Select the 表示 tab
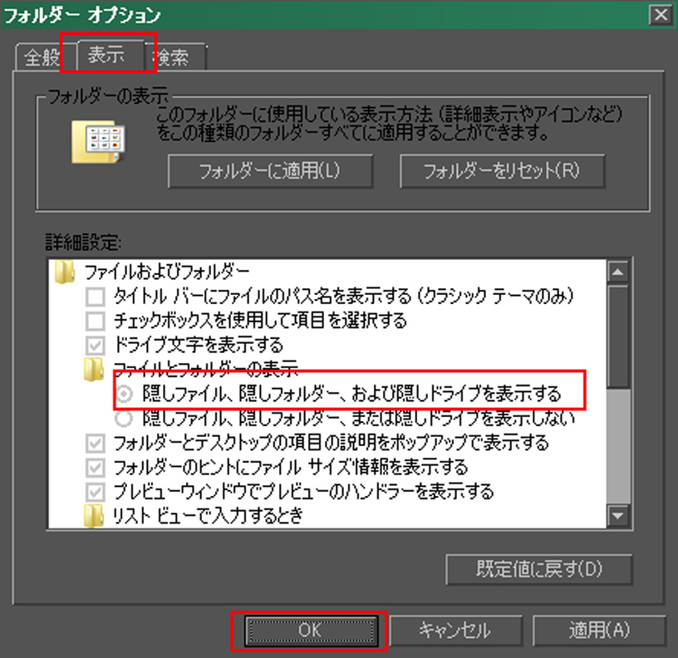The height and width of the screenshot is (658, 678). pyautogui.click(x=111, y=56)
